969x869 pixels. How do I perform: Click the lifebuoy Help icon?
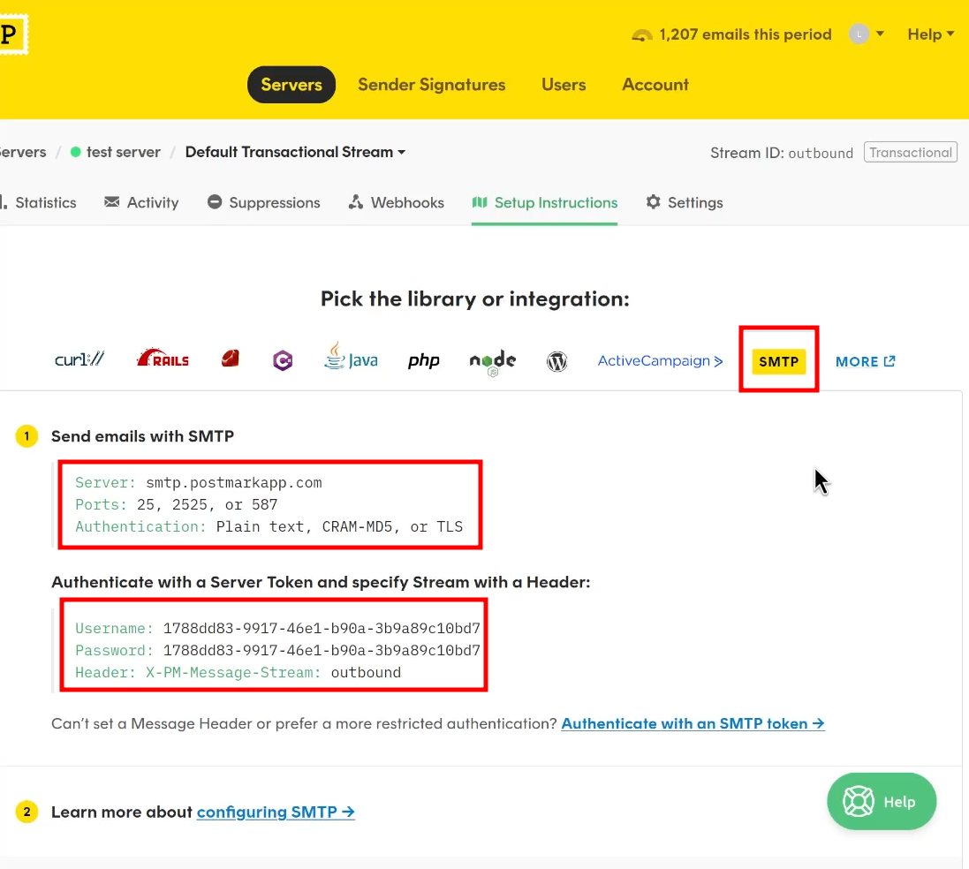pos(859,802)
